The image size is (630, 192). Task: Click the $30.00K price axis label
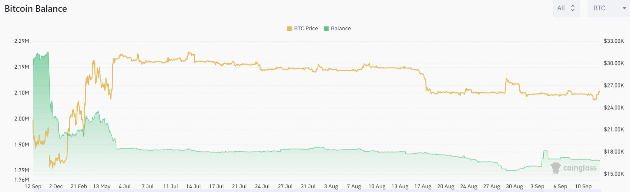point(614,63)
